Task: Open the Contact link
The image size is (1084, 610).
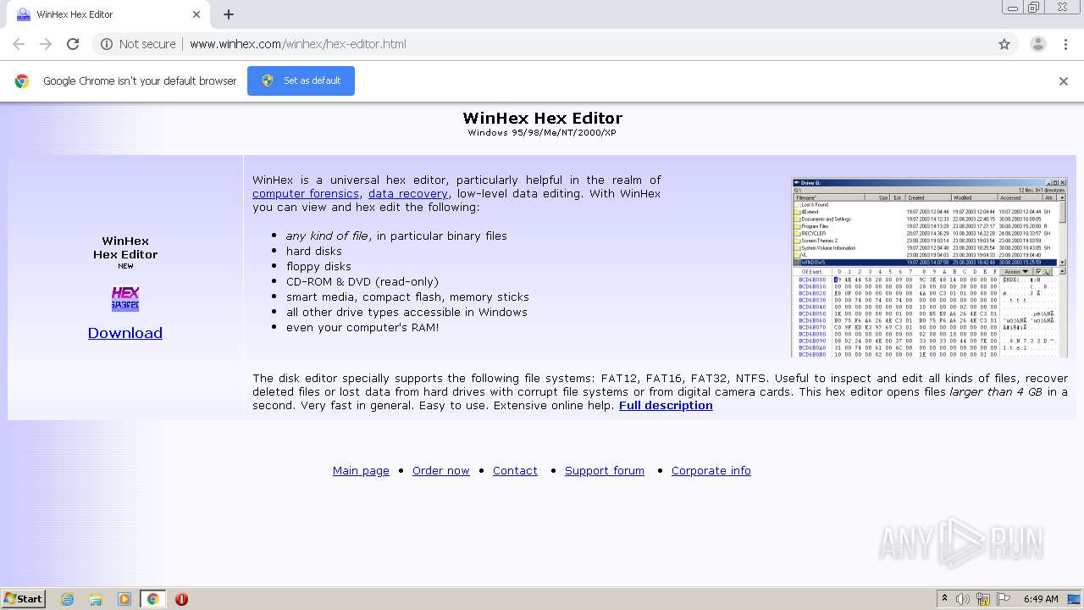Action: coord(515,471)
